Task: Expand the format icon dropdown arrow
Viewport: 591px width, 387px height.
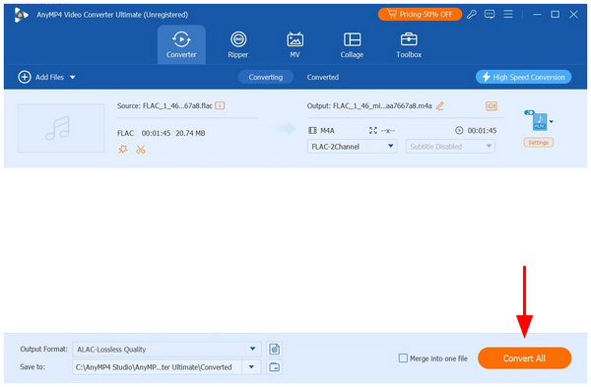Action: [552, 122]
